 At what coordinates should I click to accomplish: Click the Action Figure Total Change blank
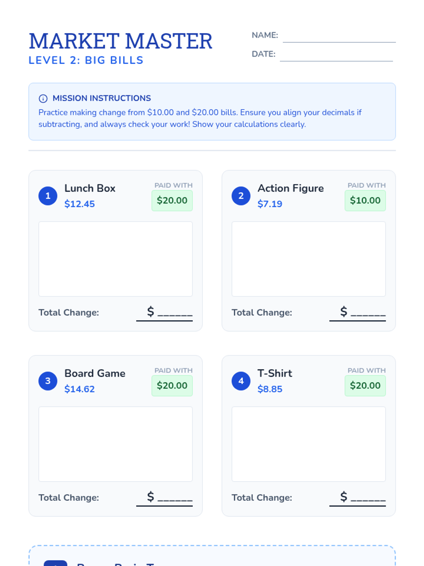pyautogui.click(x=358, y=313)
